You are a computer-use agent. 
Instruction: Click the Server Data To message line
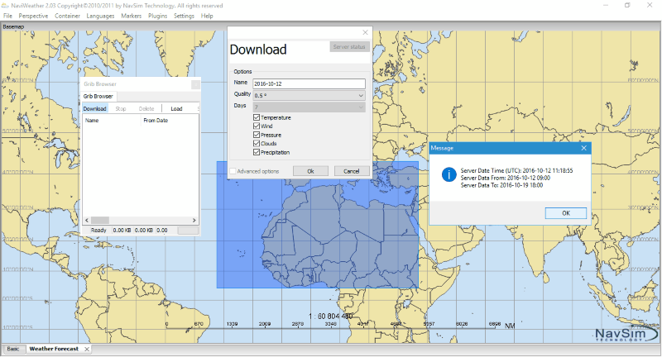click(501, 185)
